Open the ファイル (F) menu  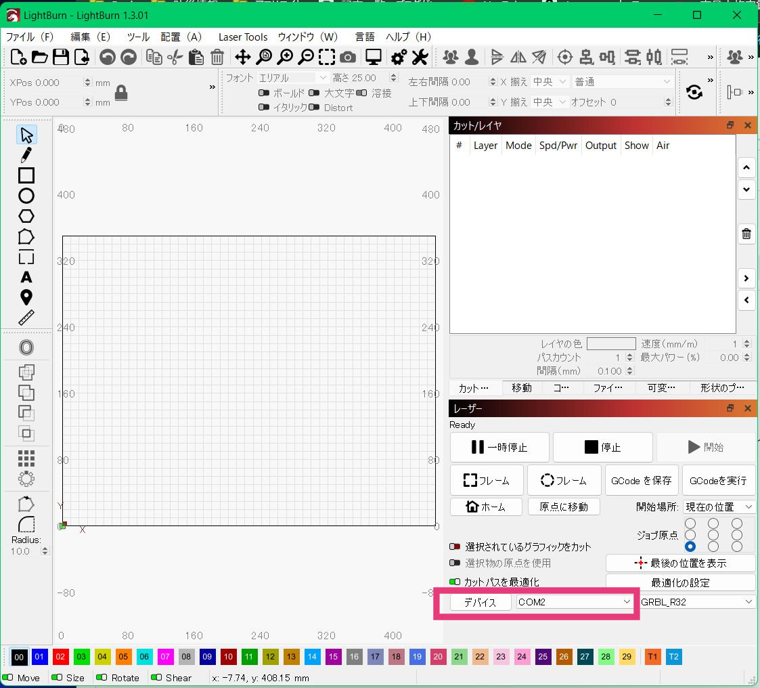(30, 37)
